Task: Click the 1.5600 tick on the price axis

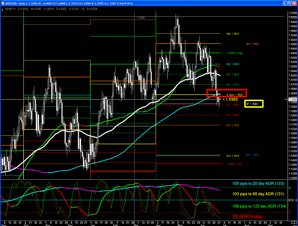Action: 293,143
